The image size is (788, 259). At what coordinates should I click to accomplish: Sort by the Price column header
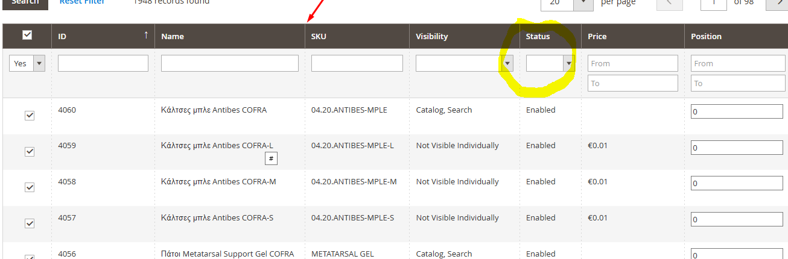point(597,36)
